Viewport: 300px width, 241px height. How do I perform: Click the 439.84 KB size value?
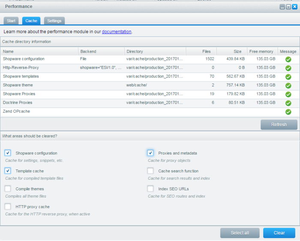[x=236, y=59]
